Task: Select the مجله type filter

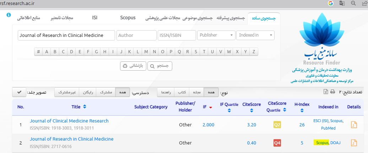Action: click(x=196, y=92)
